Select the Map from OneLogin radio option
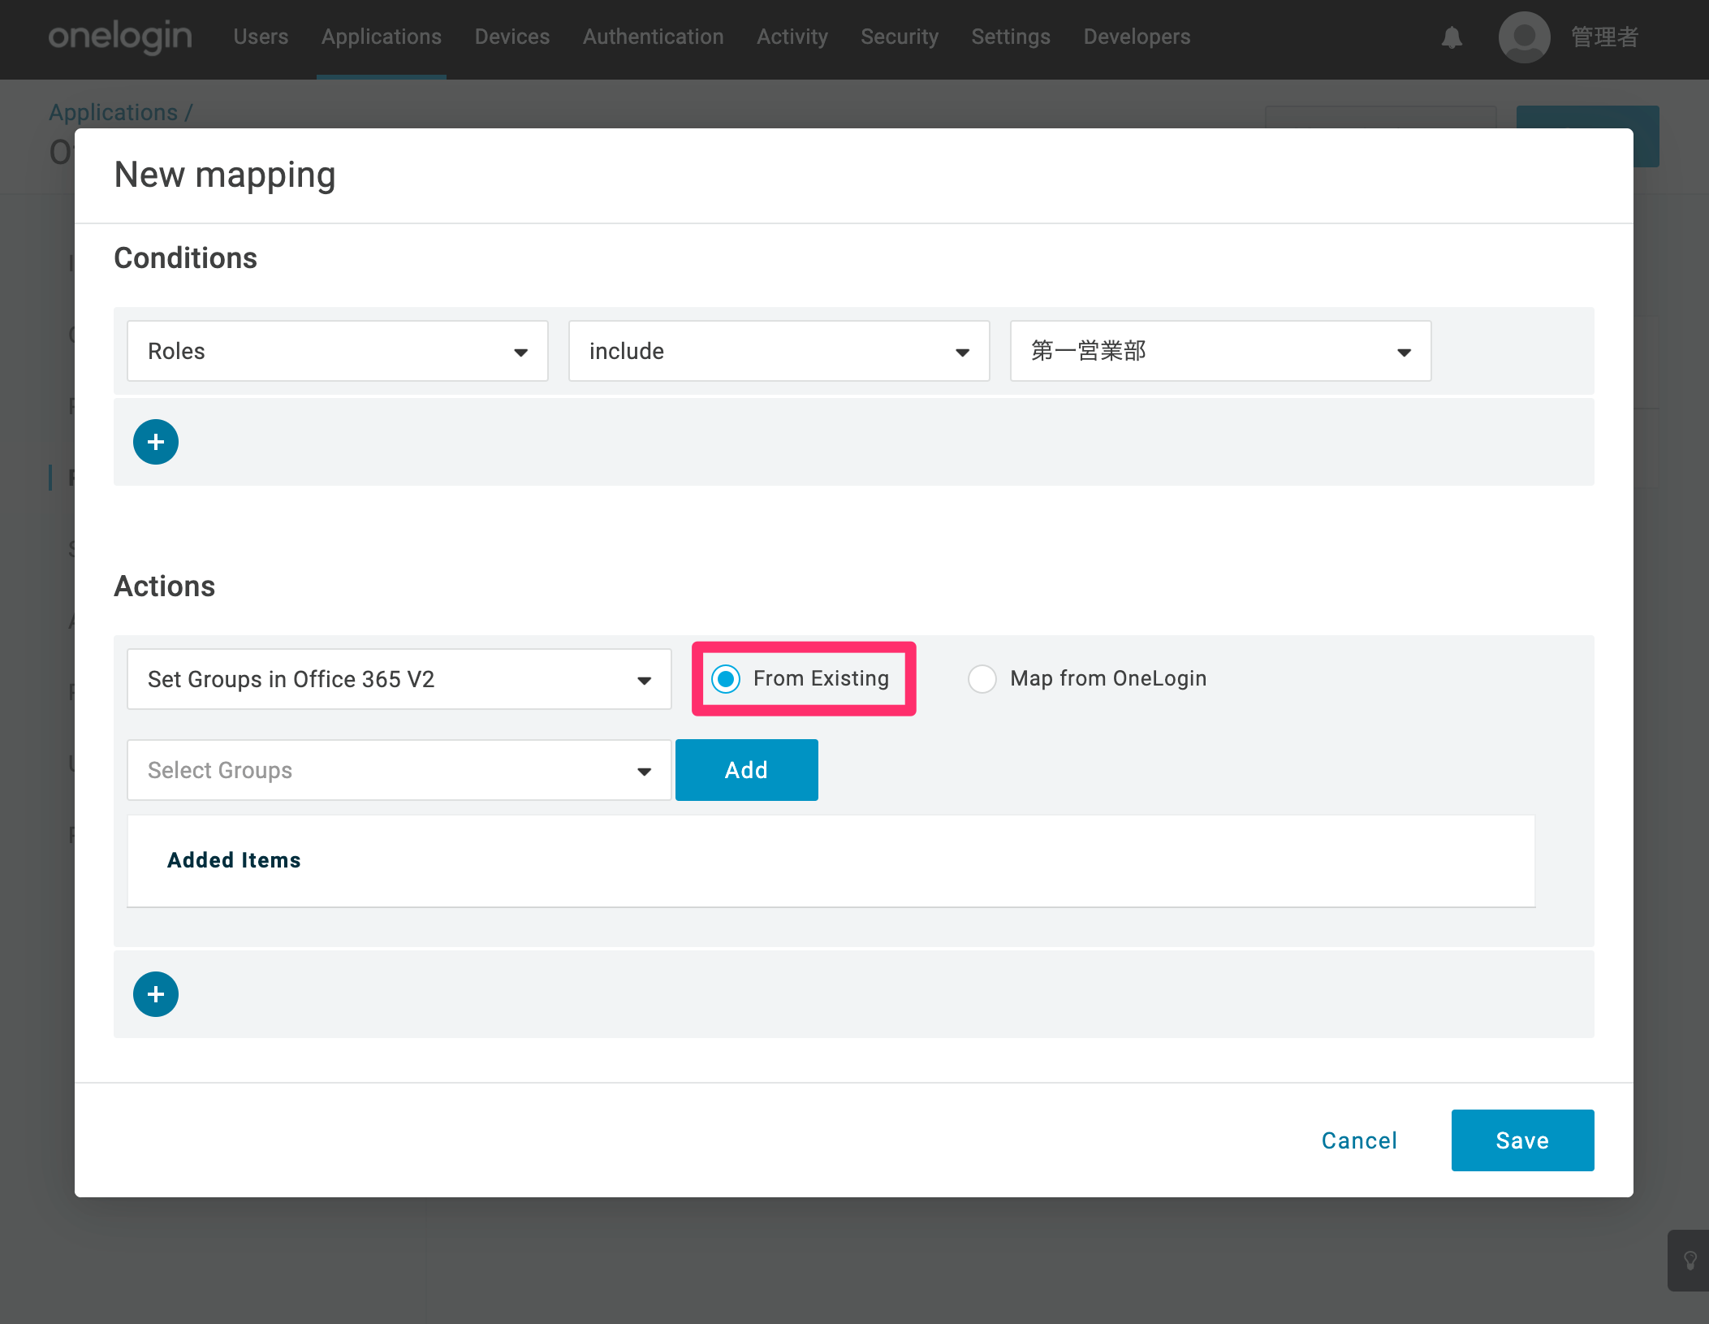Image resolution: width=1709 pixels, height=1324 pixels. click(982, 679)
